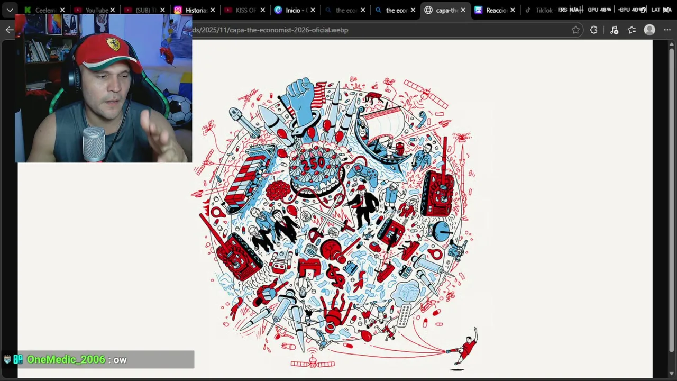The image size is (677, 381).
Task: Close the Historias tab
Action: (213, 10)
